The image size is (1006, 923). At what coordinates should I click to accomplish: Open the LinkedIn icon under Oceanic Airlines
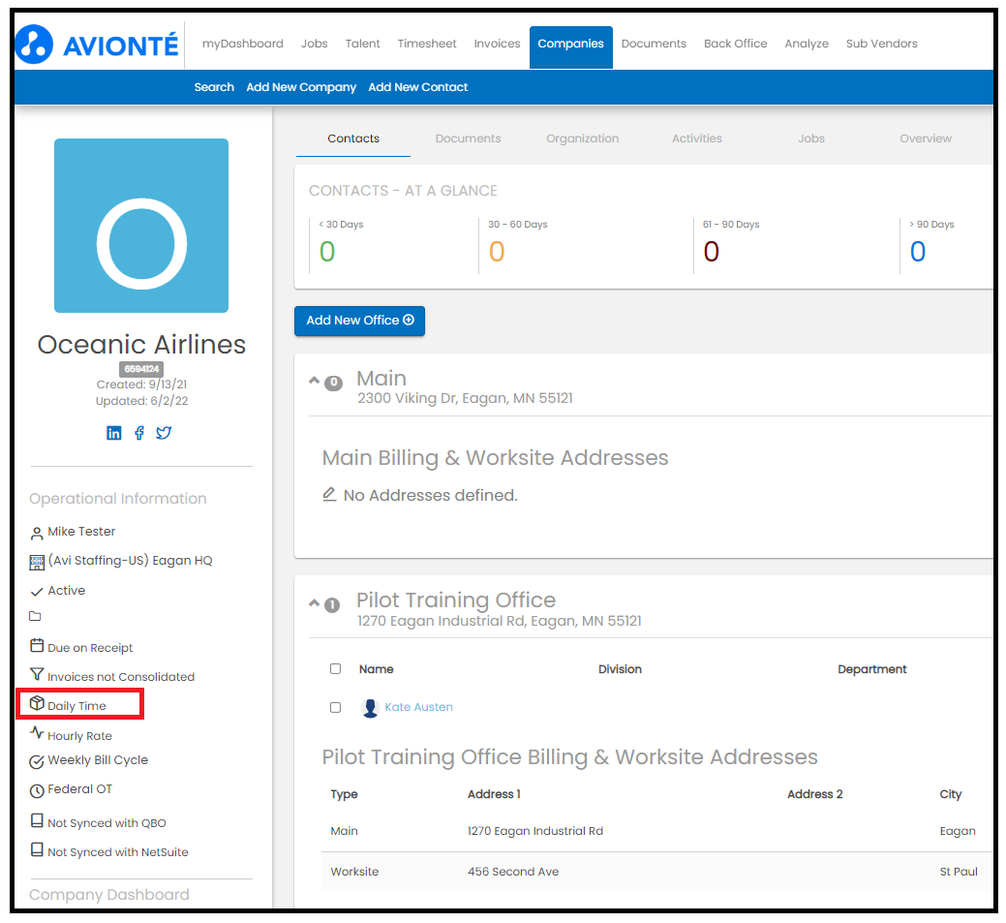tap(113, 433)
